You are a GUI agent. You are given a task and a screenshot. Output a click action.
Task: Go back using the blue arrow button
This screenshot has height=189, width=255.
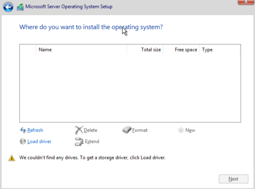[8, 7]
